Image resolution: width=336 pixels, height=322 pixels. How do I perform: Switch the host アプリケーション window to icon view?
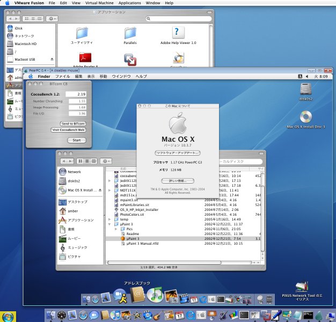tap(27, 19)
